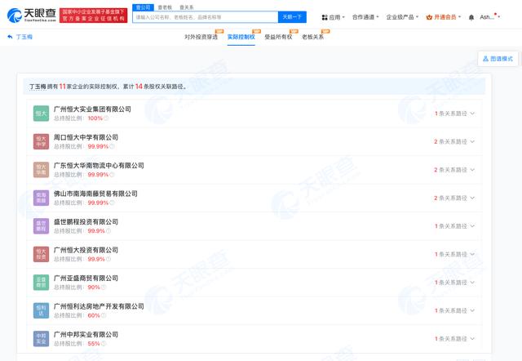Open the notification bell icon
Viewport: 522px width, 361px height.
point(471,17)
